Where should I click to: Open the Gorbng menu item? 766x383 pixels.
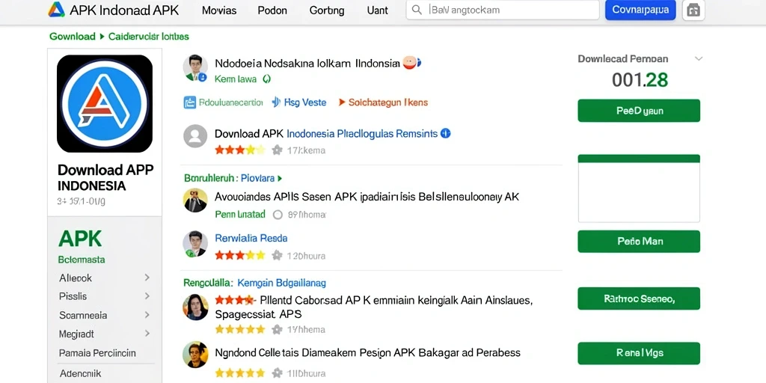tap(327, 10)
